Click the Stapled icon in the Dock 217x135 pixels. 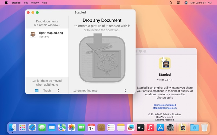pos(182,127)
